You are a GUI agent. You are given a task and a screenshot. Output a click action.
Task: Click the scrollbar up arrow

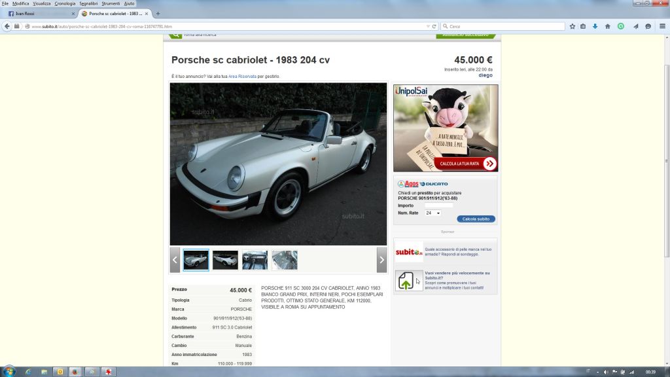coord(667,38)
